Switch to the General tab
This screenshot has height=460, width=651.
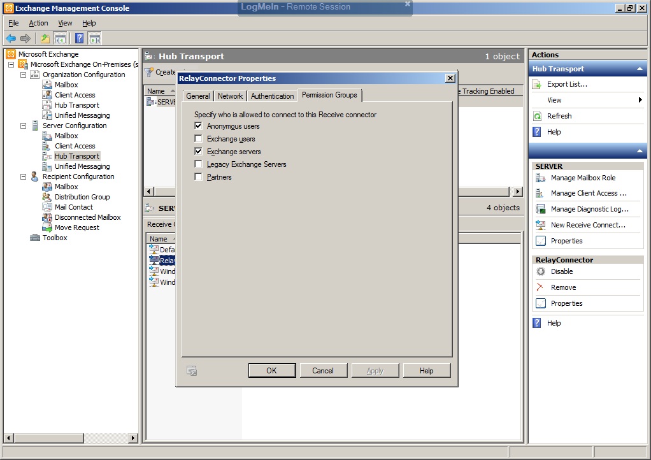198,96
